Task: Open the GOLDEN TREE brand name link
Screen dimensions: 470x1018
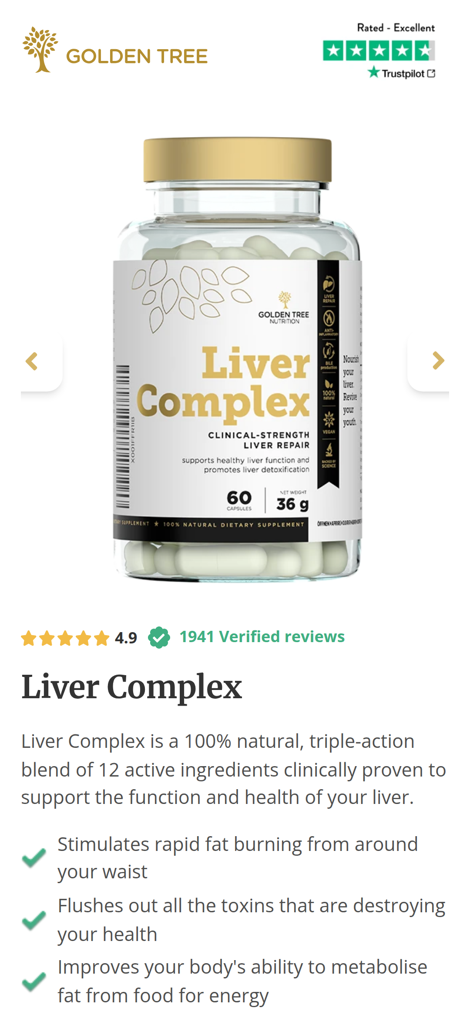Action: 137,57
